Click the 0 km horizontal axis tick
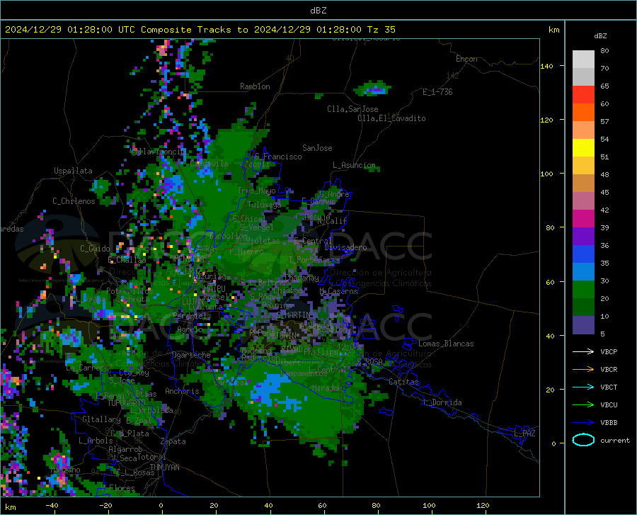 [x=161, y=506]
